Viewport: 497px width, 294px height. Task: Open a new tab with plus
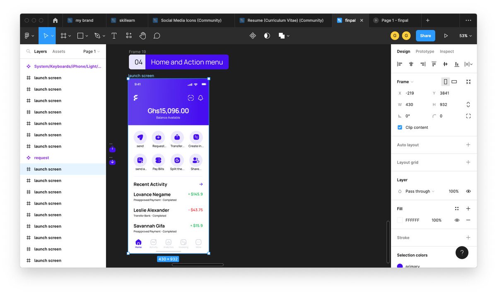pyautogui.click(x=428, y=20)
